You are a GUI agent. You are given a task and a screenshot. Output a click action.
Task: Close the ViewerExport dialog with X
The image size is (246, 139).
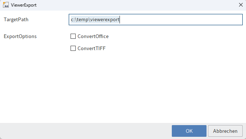pyautogui.click(x=241, y=5)
